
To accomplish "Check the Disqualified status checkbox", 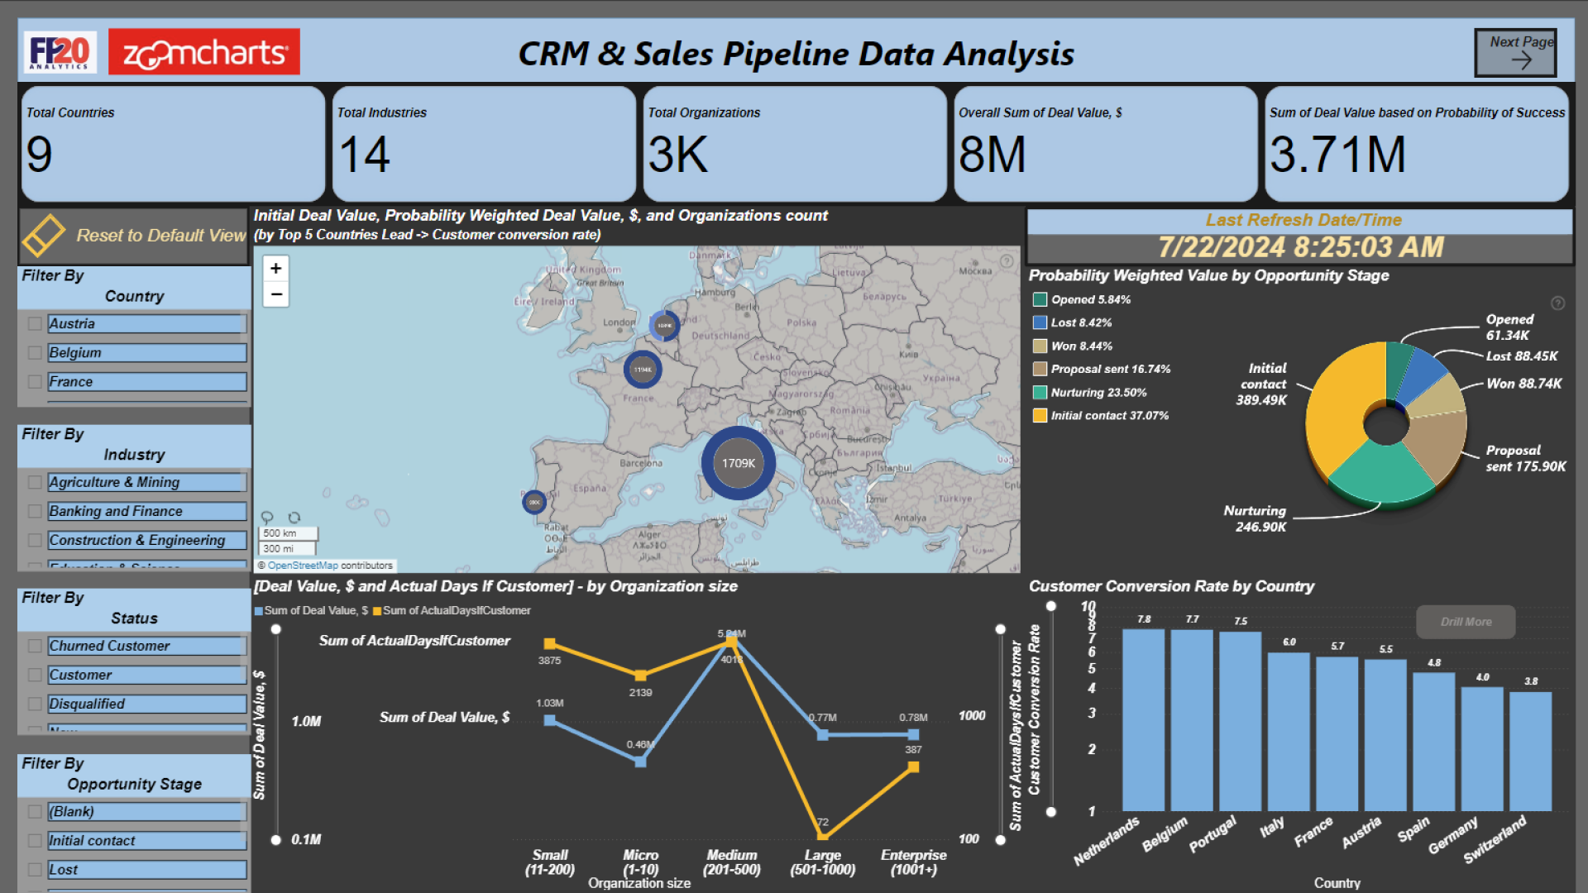I will (x=35, y=704).
